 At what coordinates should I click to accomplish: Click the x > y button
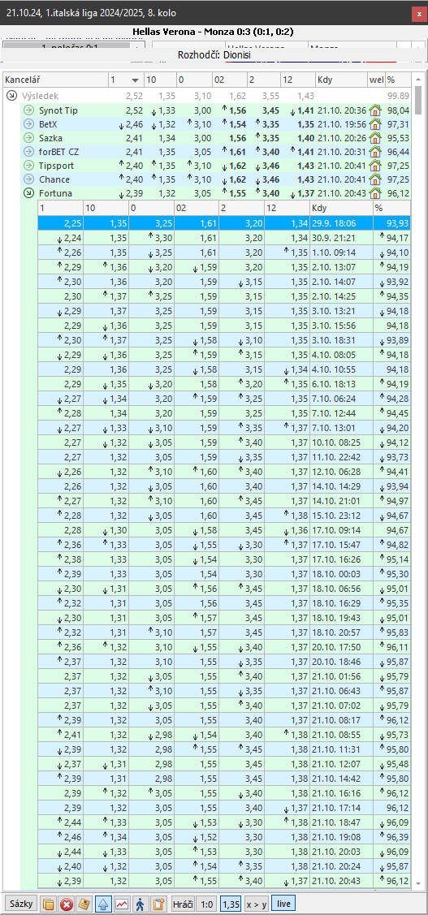click(x=257, y=904)
